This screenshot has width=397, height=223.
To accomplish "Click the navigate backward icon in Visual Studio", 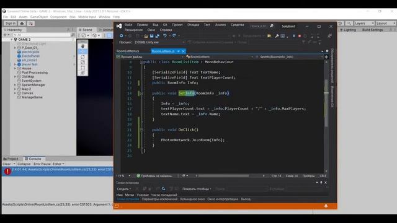I will [x=122, y=36].
